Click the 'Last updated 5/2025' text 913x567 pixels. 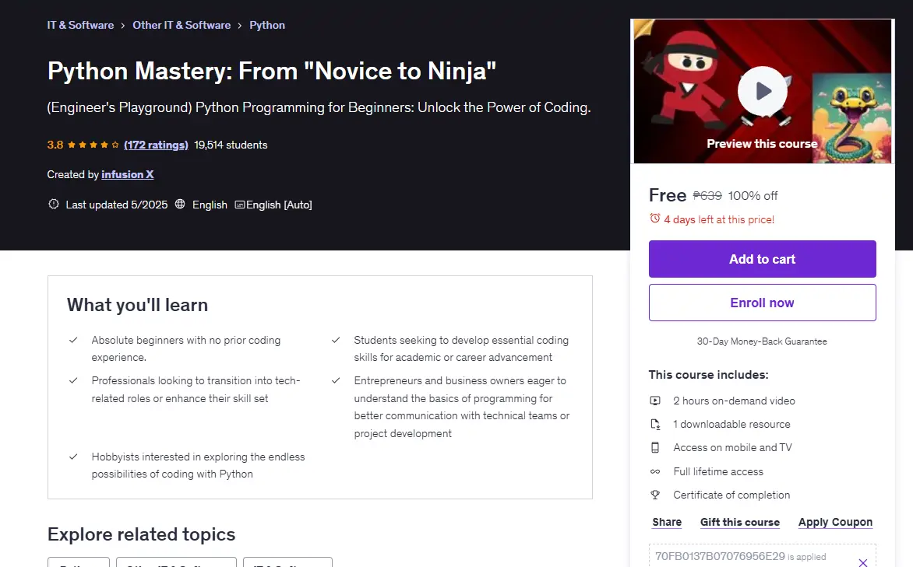(x=116, y=205)
